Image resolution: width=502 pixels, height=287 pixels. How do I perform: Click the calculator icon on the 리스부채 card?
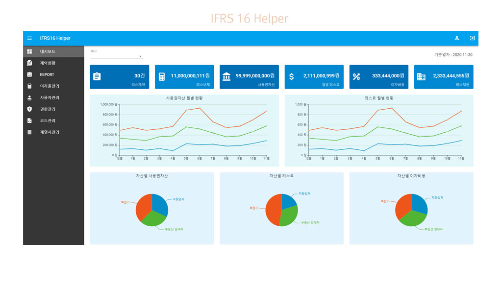(x=162, y=76)
